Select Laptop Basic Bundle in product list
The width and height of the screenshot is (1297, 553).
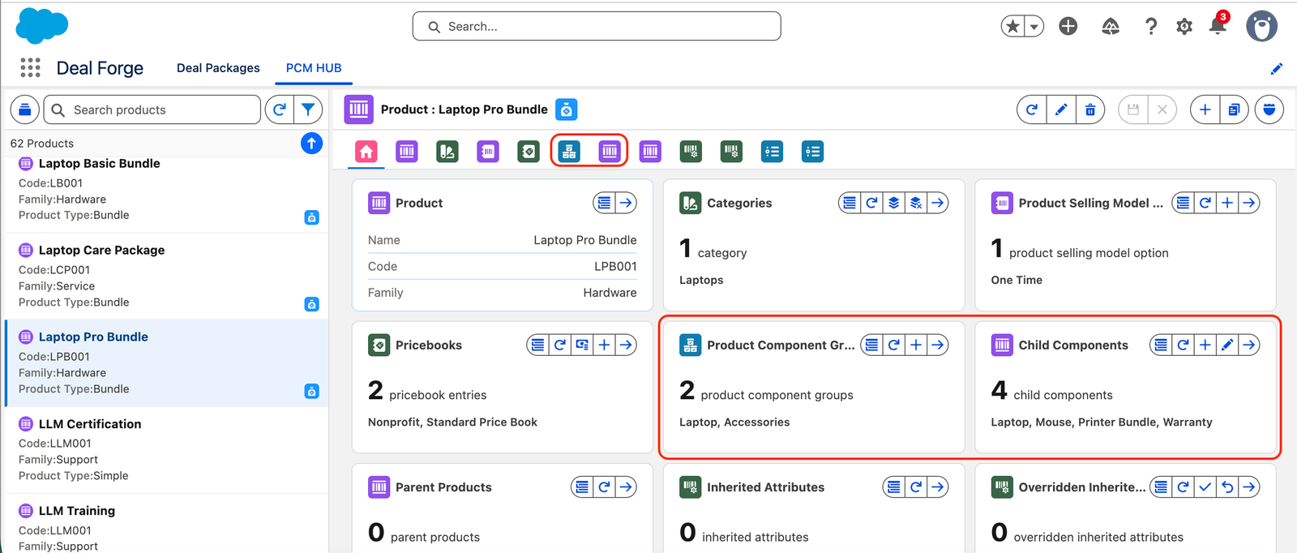coord(167,190)
